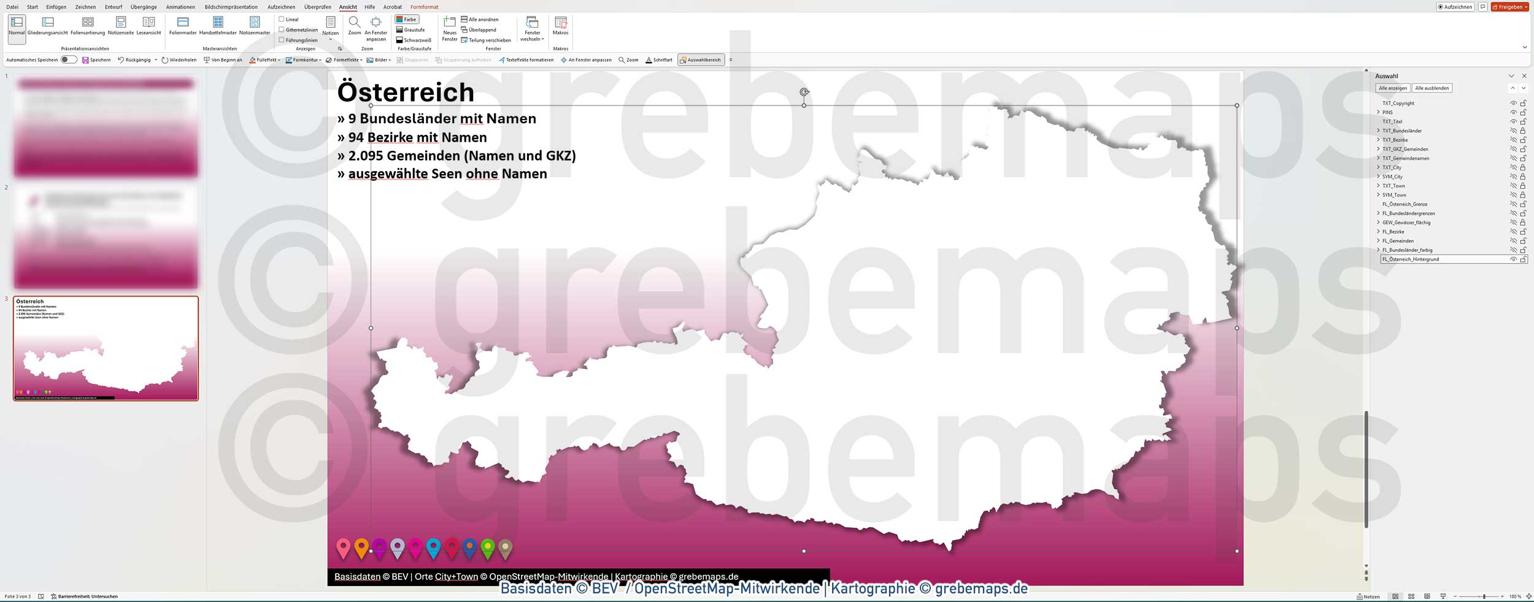Viewport: 1534px width, 602px height.
Task: Switch to the Formformat ribbon tab
Action: 423,7
